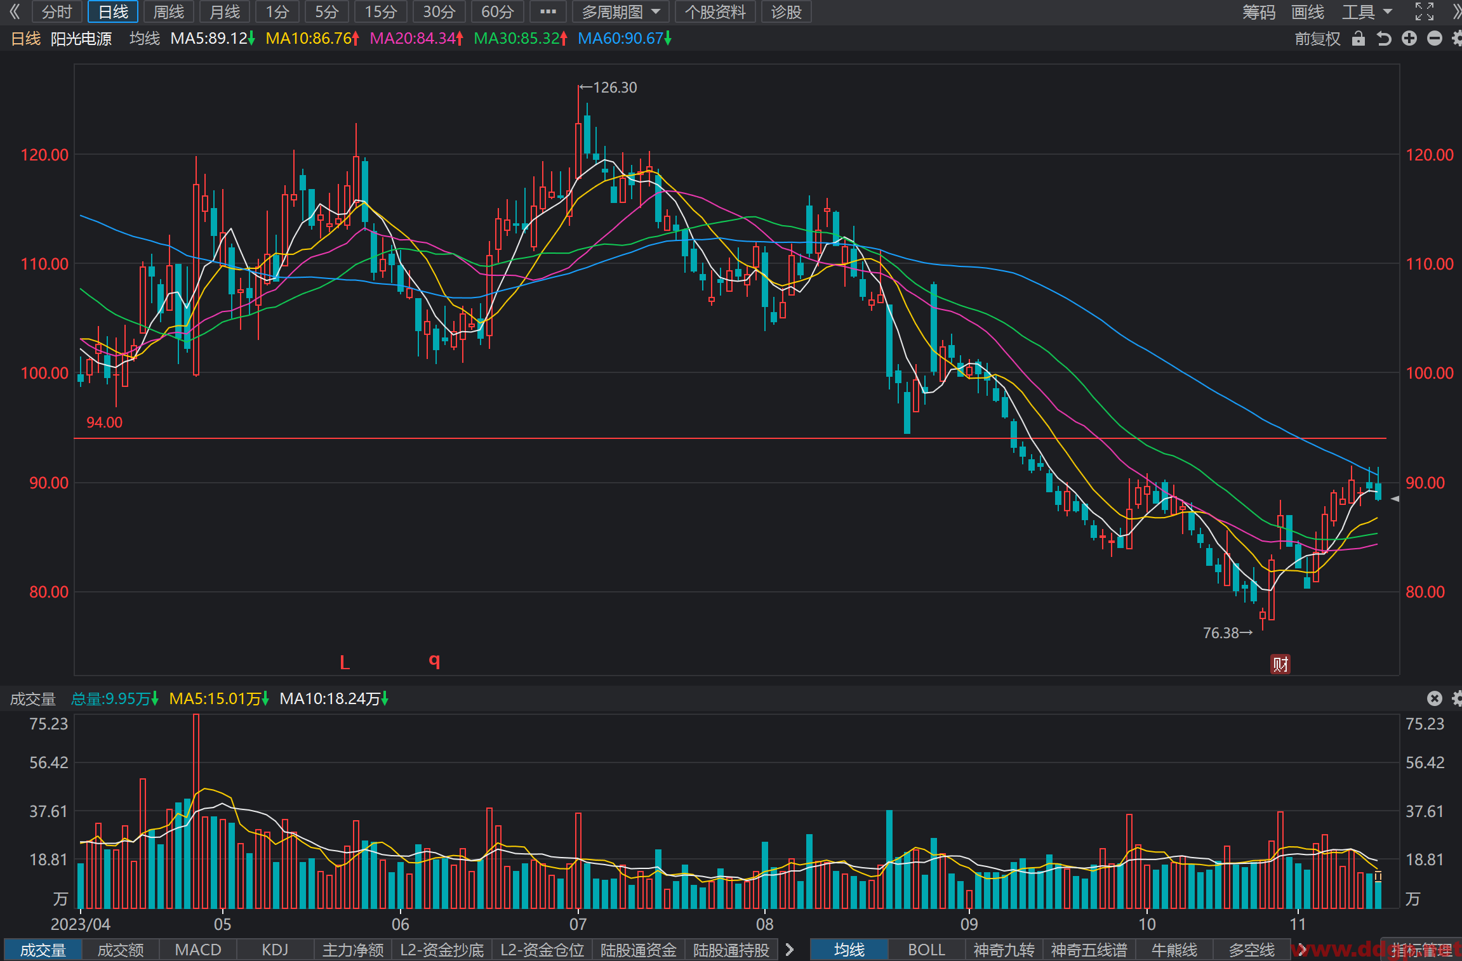The width and height of the screenshot is (1462, 961).
Task: Expand the 多周期图 dropdown
Action: click(621, 11)
